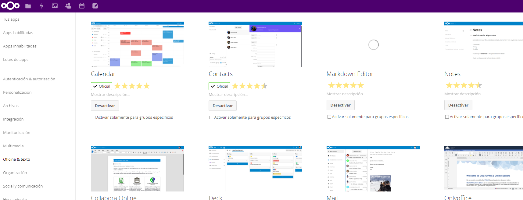Expand Mostrar descripción under Contacts
Viewport: 523px width, 200px height.
228,95
